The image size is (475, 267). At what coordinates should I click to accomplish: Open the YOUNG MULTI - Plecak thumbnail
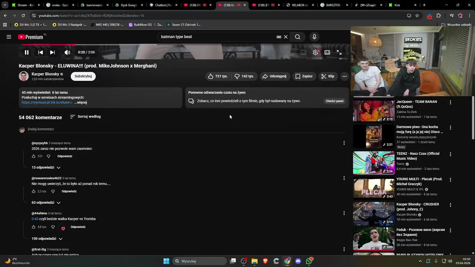pyautogui.click(x=374, y=188)
